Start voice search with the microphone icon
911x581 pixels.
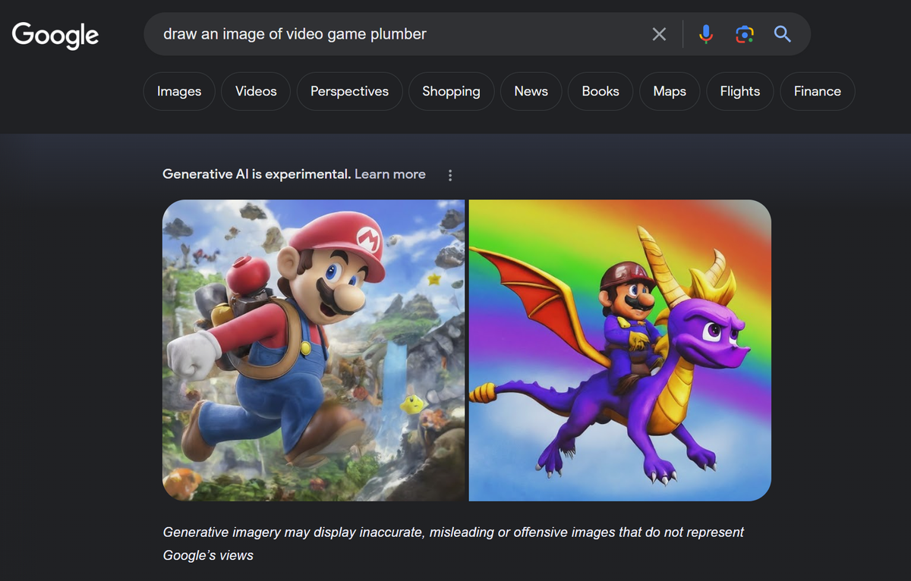[706, 34]
